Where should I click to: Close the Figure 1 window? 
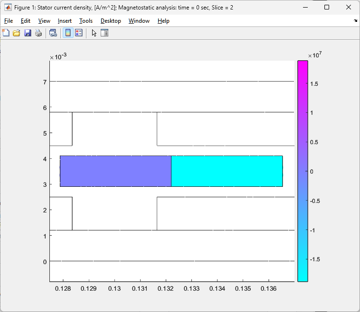pos(349,7)
